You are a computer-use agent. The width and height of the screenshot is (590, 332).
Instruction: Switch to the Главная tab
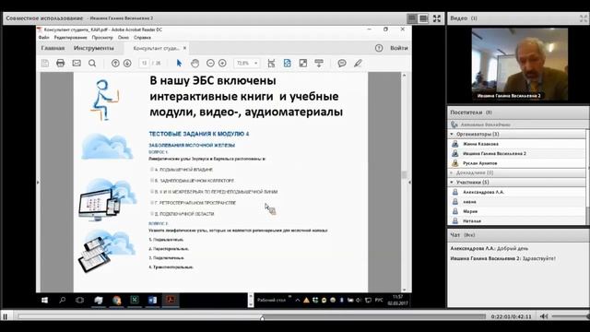tap(53, 48)
